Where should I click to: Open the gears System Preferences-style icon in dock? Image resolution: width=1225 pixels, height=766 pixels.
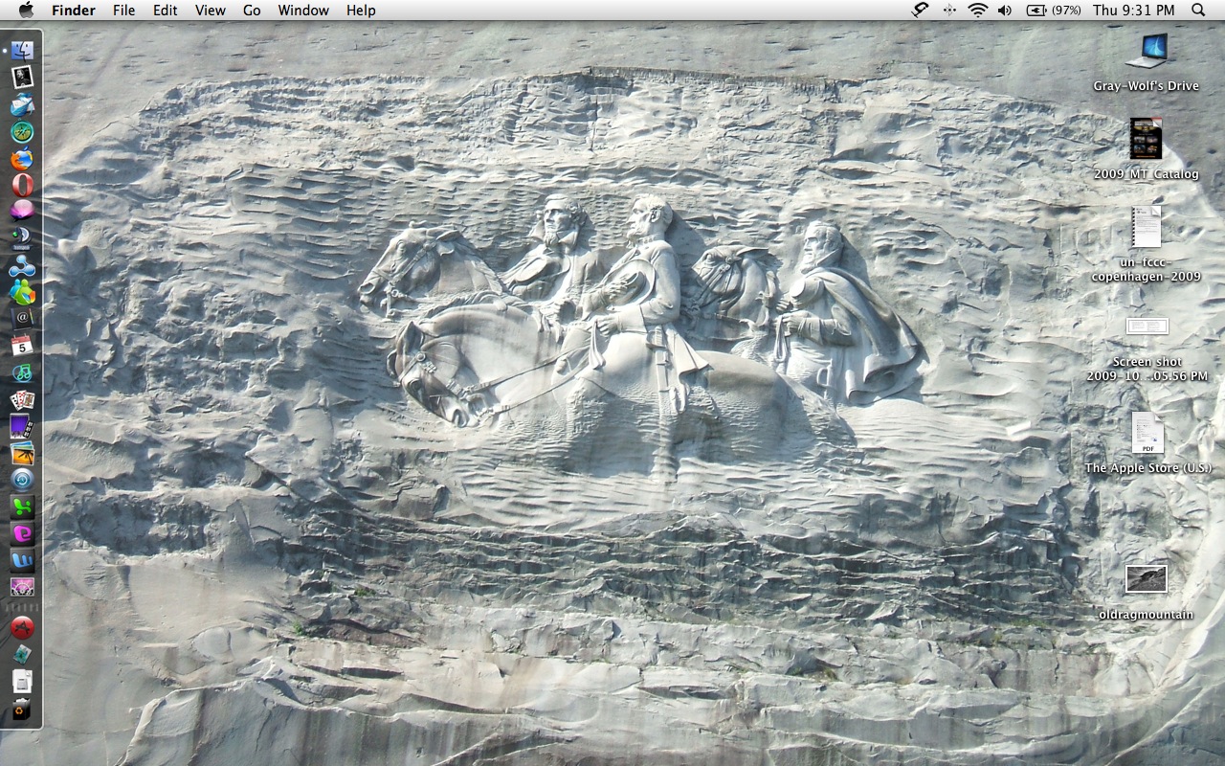pos(22,587)
